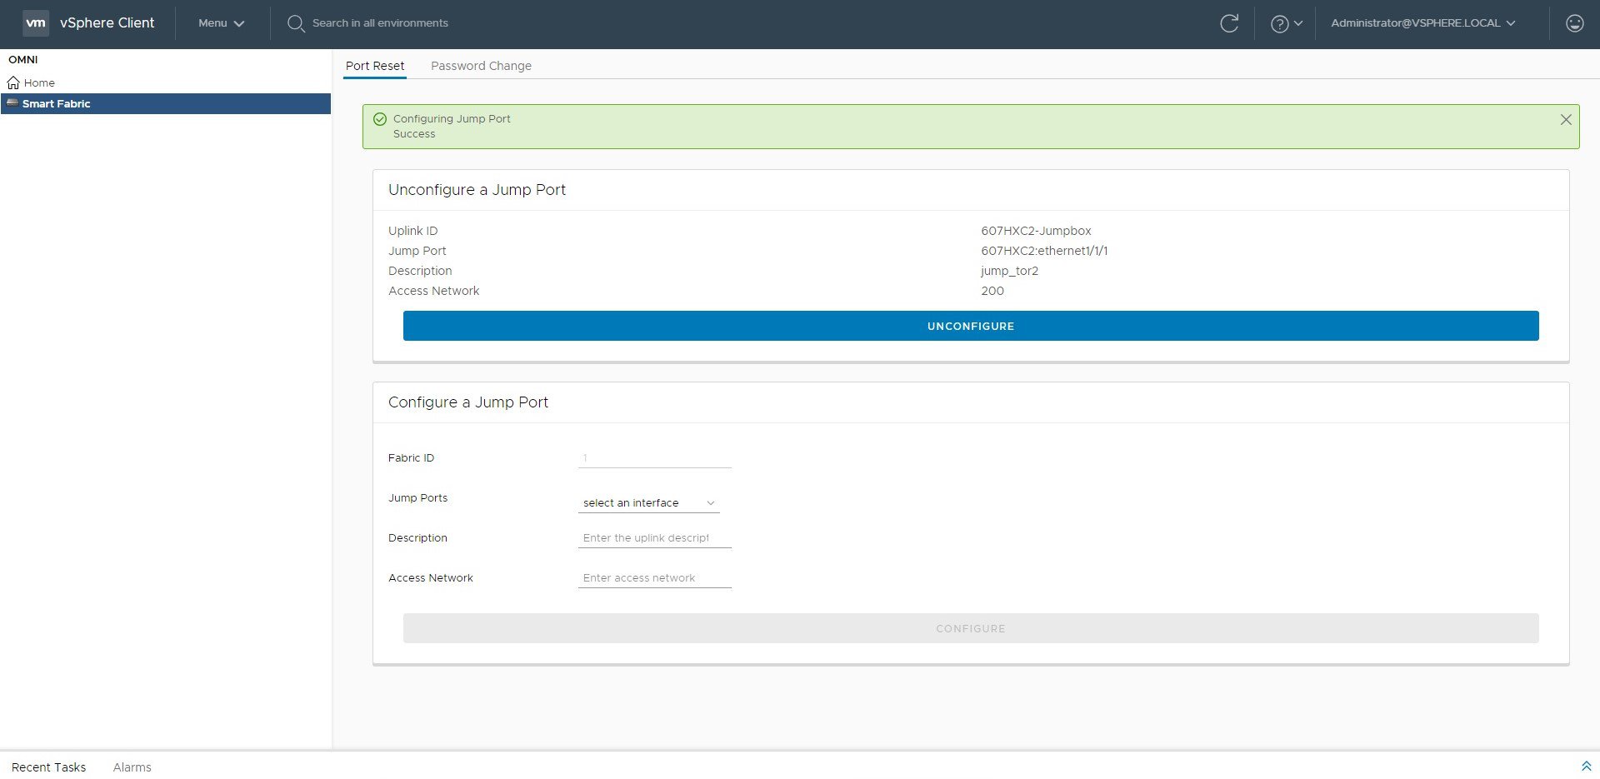
Task: Open Recent Tasks at the bottom
Action: (48, 767)
